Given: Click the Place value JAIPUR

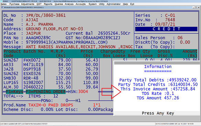Looking at the screenshot, I should (33, 33).
